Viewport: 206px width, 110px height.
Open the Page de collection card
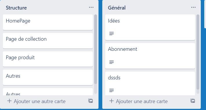tap(48, 41)
